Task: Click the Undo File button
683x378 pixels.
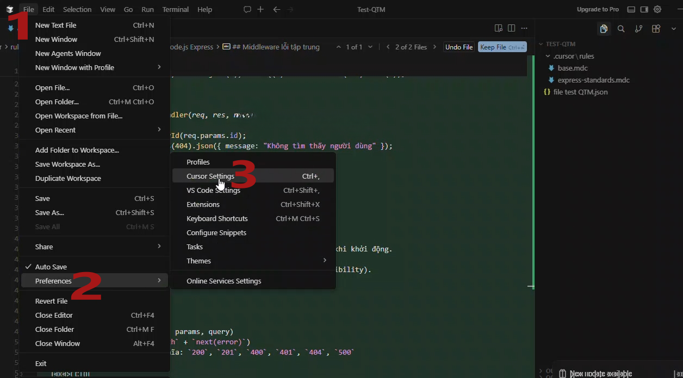Action: [459, 47]
